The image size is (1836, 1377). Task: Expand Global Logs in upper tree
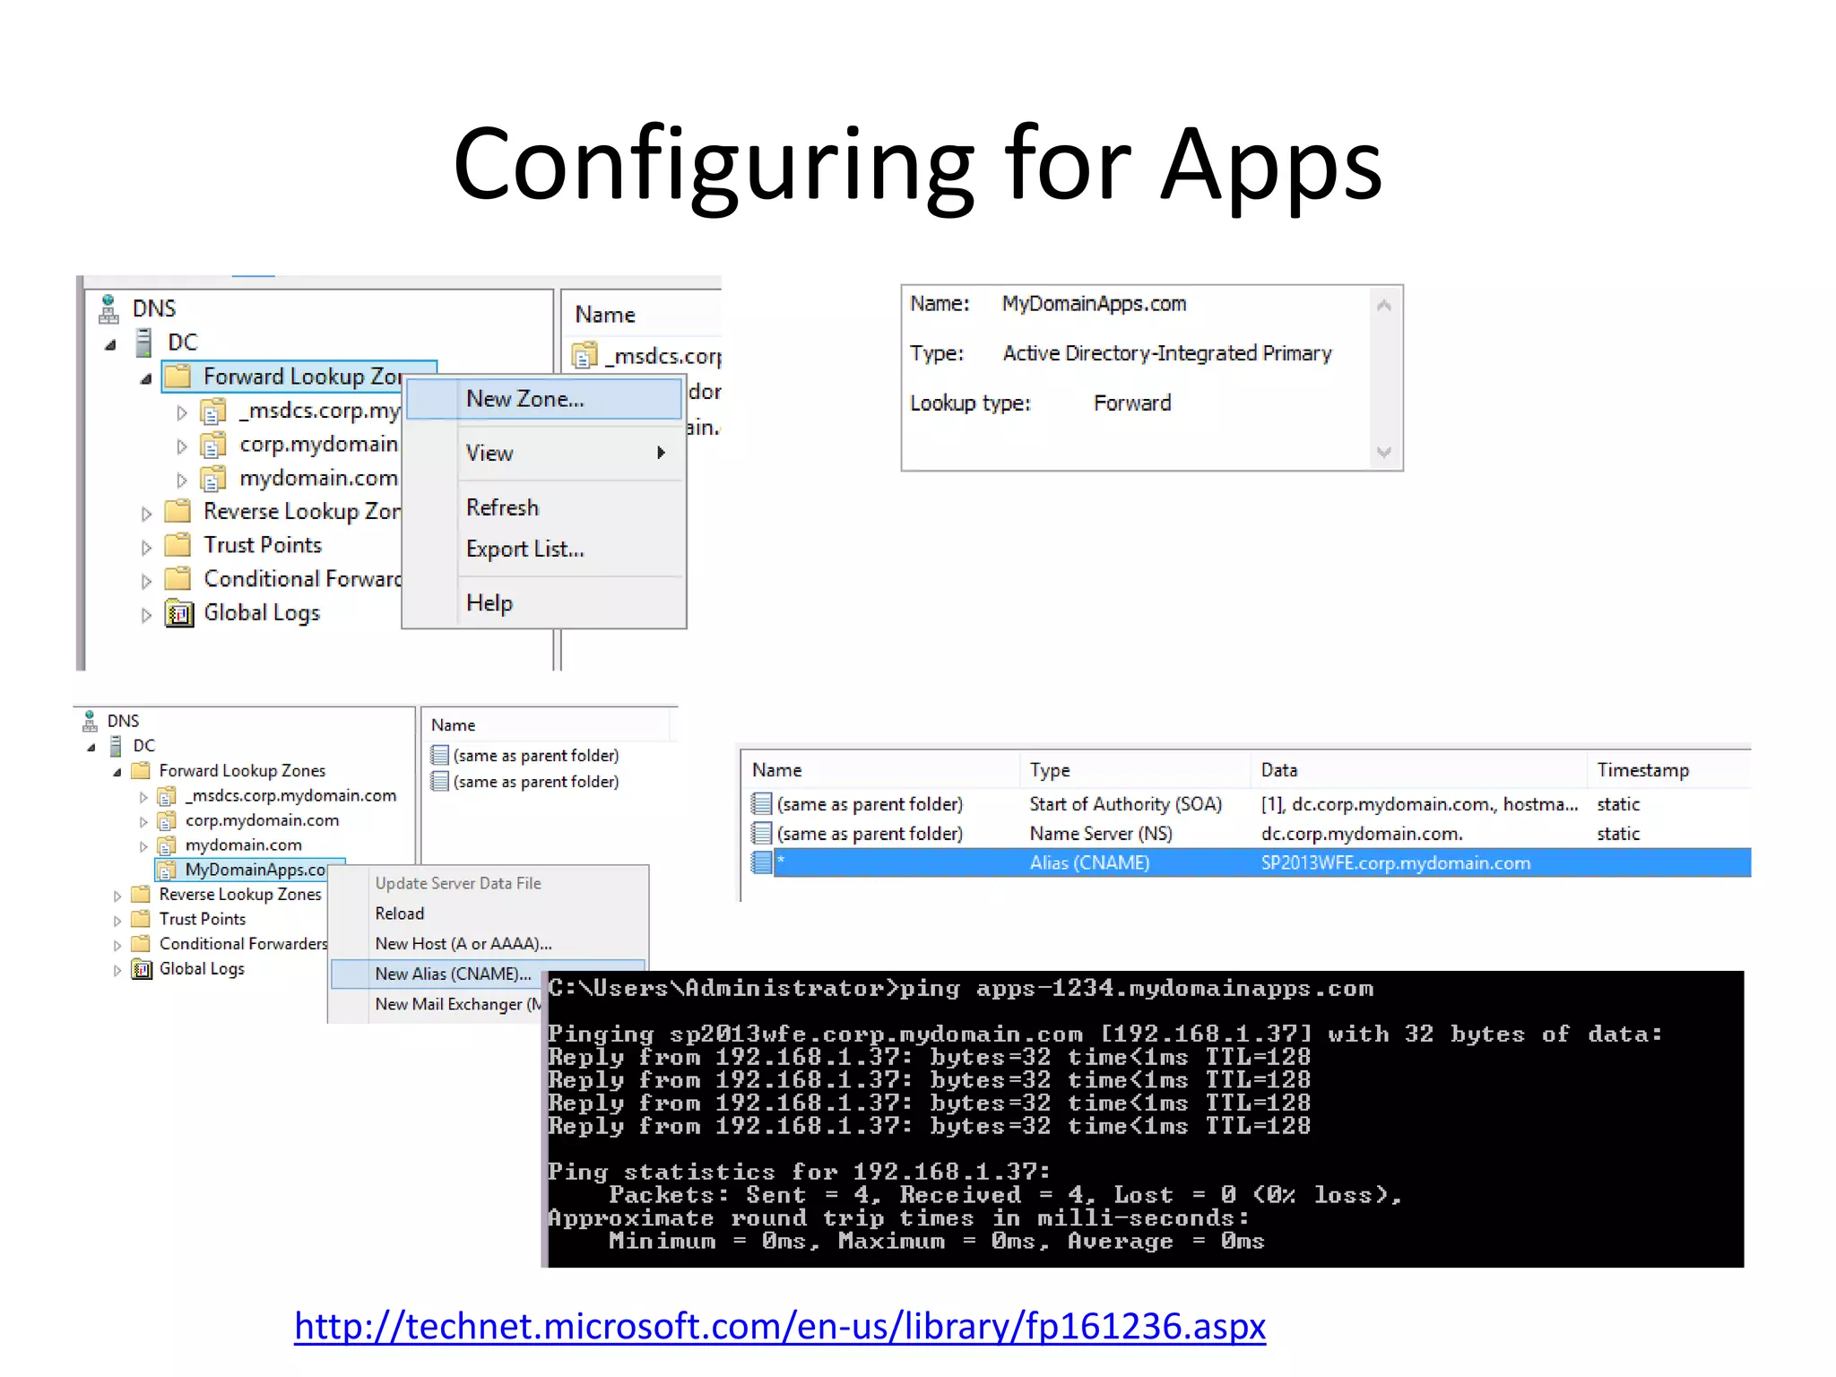(x=146, y=615)
